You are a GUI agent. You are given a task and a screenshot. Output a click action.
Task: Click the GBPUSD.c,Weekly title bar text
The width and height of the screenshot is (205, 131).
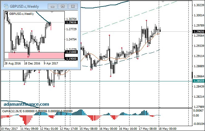(24, 6)
